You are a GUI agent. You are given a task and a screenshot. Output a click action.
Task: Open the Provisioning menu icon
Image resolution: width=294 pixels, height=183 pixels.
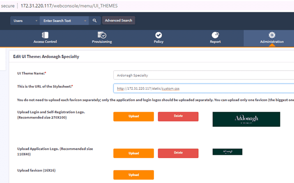[102, 35]
